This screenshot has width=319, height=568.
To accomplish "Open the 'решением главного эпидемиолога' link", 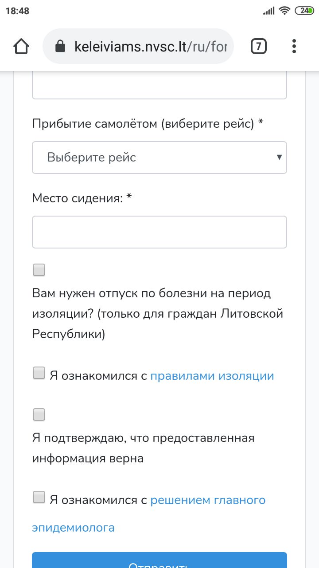I will pyautogui.click(x=149, y=514).
